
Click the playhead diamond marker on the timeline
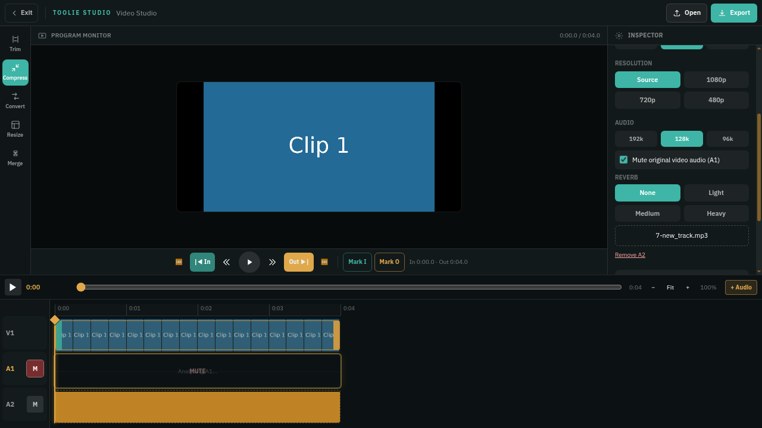click(55, 320)
